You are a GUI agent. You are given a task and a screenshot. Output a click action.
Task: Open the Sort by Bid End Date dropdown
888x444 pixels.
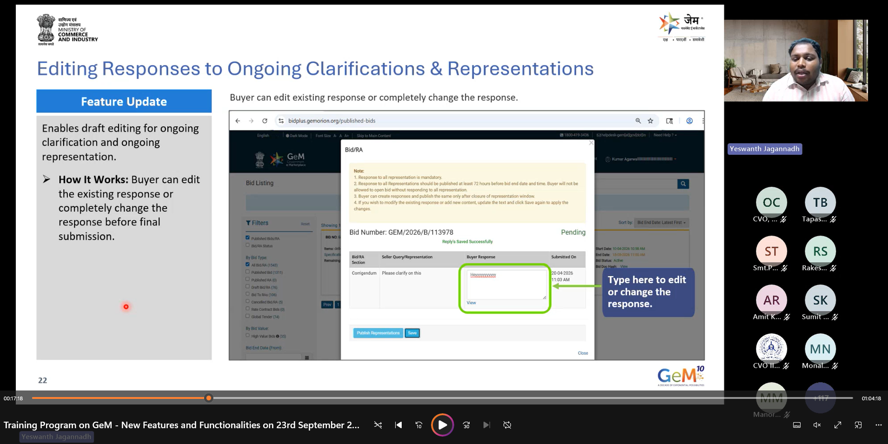(662, 223)
